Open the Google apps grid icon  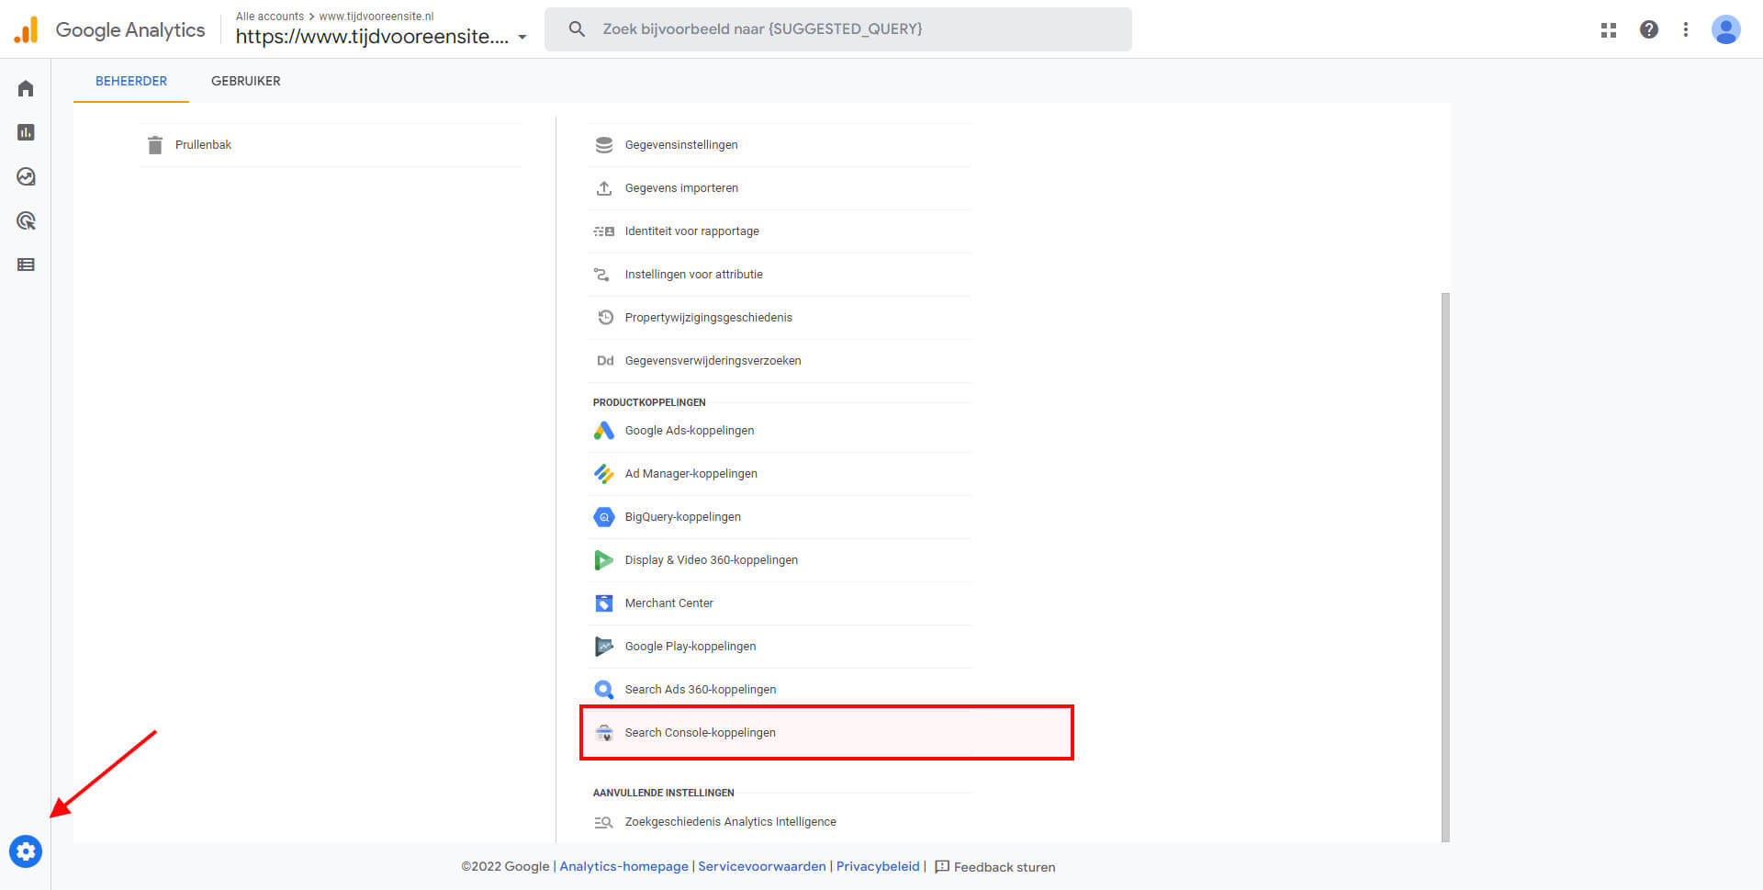click(x=1609, y=29)
